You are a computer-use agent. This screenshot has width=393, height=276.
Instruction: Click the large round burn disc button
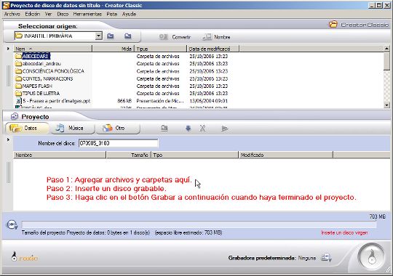(372, 256)
